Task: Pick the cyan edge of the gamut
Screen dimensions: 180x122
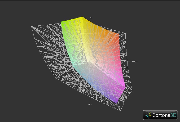Action: (x=74, y=67)
